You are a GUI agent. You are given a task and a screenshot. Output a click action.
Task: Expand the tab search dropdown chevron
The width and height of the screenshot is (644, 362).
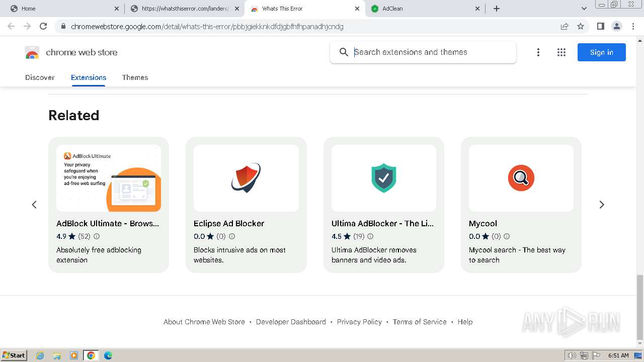(584, 9)
